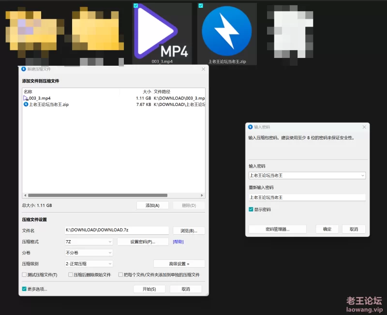Click the 文件名 path input field
This screenshot has height=315, width=387.
[x=117, y=230]
